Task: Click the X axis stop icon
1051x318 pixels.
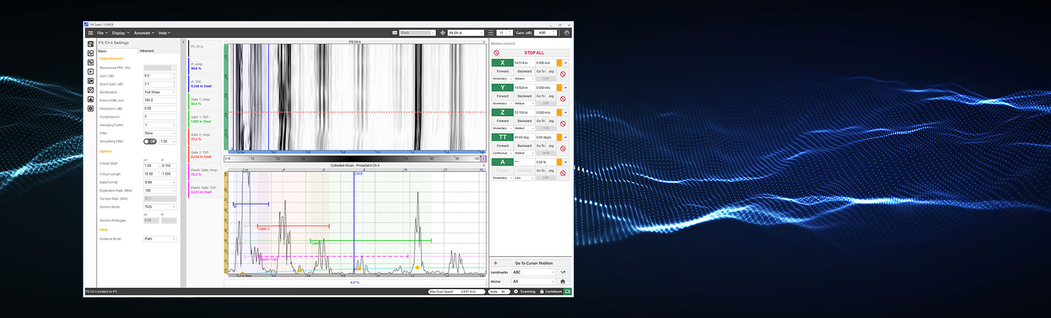Action: tap(563, 74)
